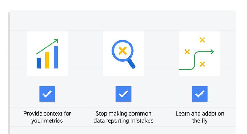The image size is (247, 134).
Task: Click 'Stop making common data reporting mistakes'
Action: (123, 117)
